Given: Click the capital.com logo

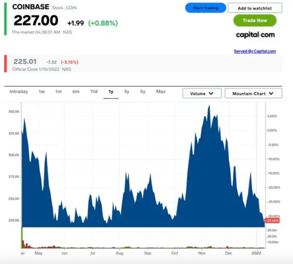Looking at the screenshot, I should pyautogui.click(x=255, y=35).
